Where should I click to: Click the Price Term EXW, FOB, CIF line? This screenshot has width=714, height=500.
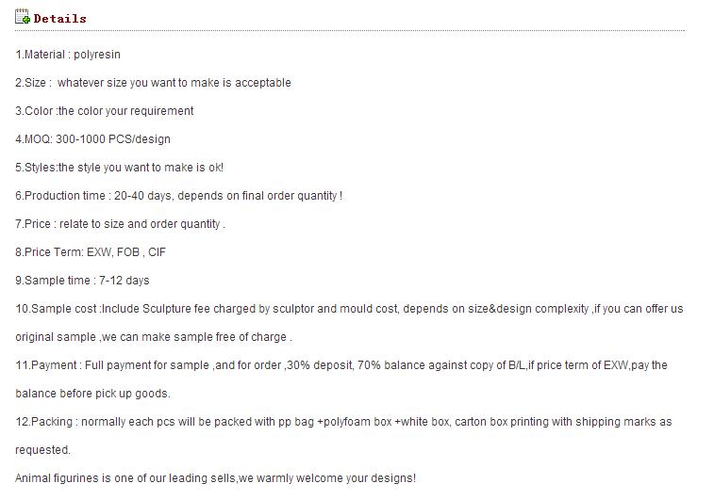click(91, 251)
